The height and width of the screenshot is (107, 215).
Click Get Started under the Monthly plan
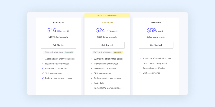(156, 45)
